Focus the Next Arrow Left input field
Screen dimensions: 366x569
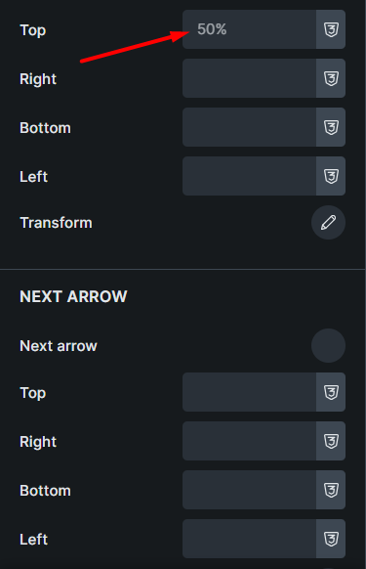point(249,540)
